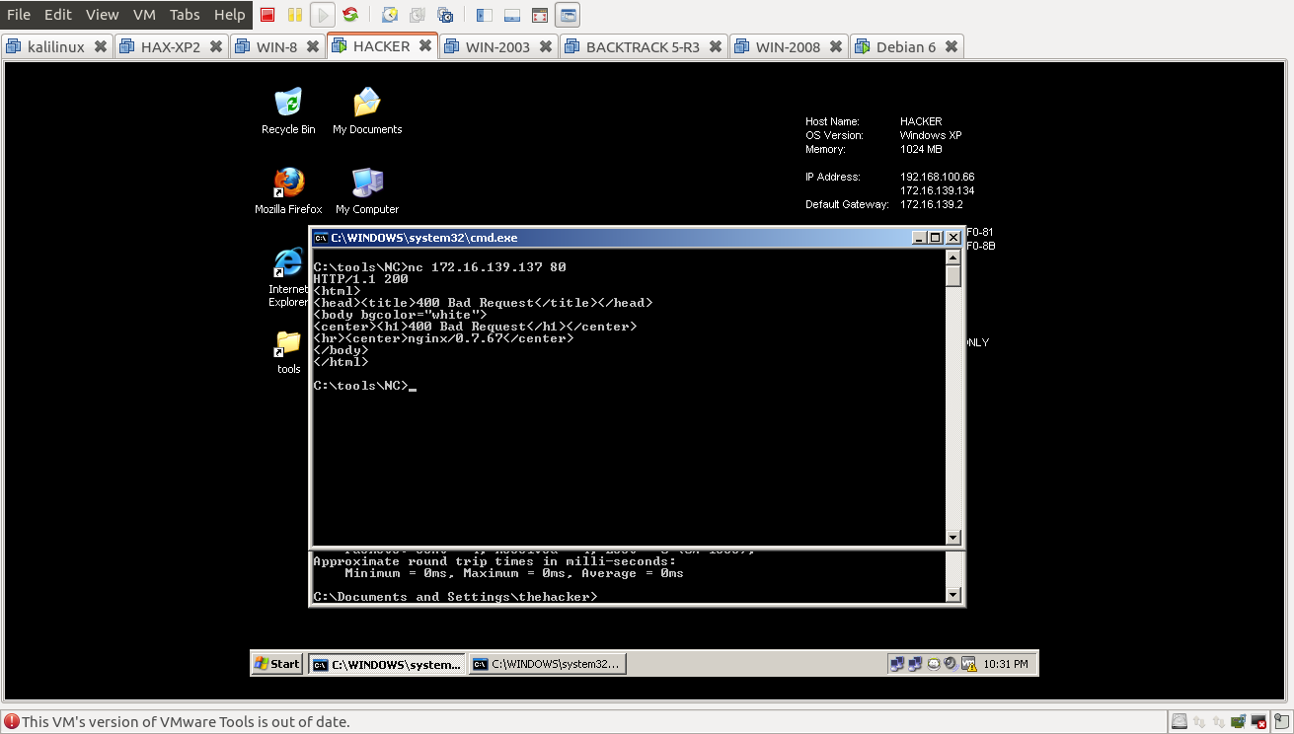Click the sound card status icon
The width and height of the screenshot is (1294, 734).
(x=1238, y=721)
